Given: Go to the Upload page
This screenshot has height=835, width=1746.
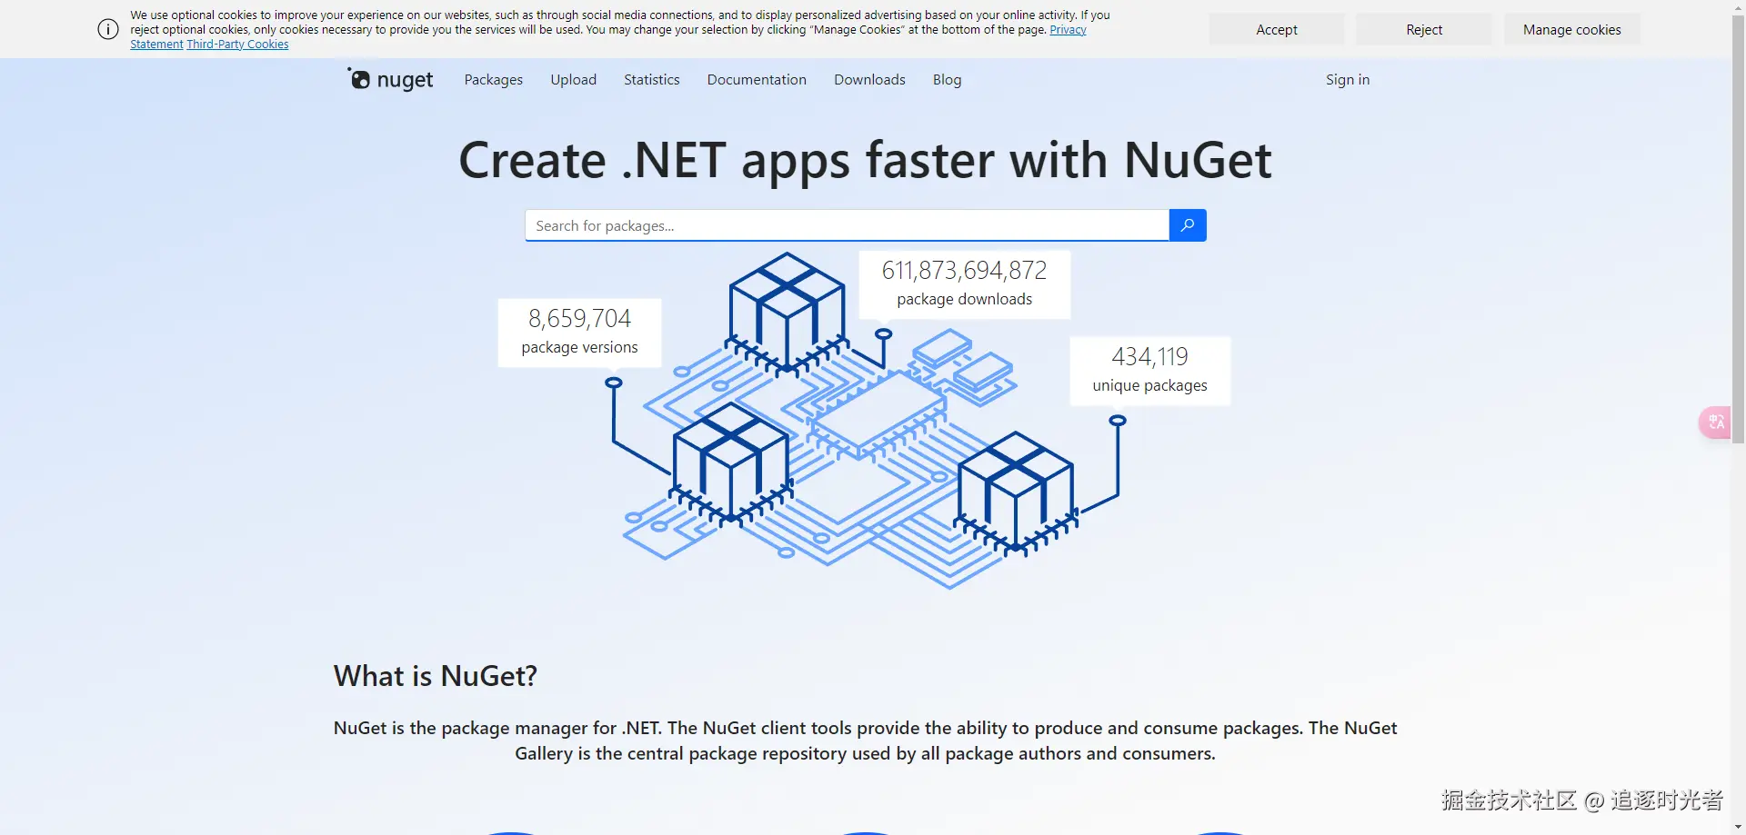Looking at the screenshot, I should click(574, 80).
